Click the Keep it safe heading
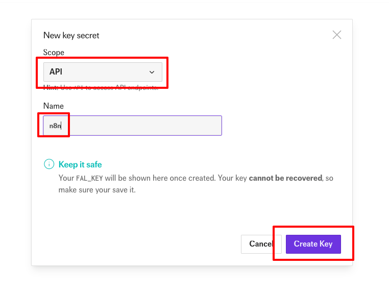389x293 pixels. click(80, 164)
